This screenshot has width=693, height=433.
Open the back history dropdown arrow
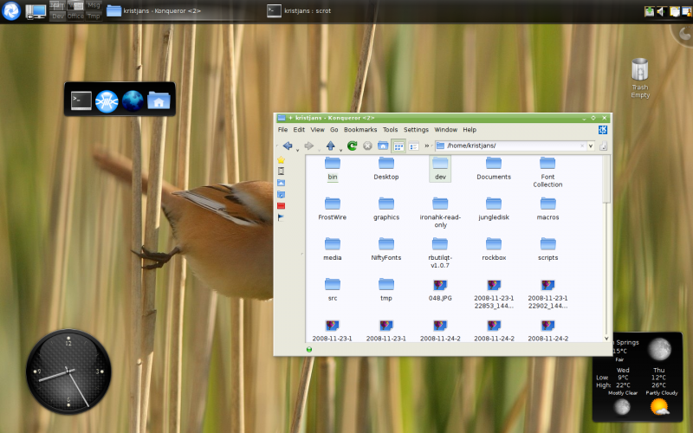tap(297, 150)
